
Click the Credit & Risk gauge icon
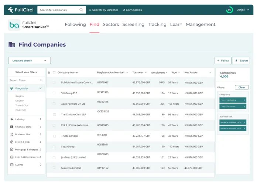tap(12, 142)
